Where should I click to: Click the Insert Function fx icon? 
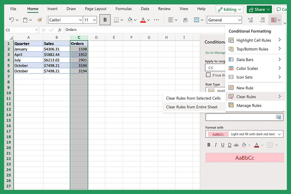pyautogui.click(x=60, y=30)
